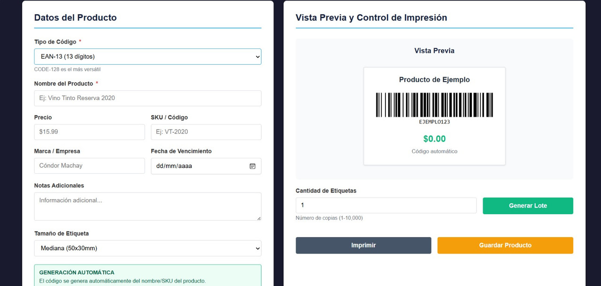This screenshot has height=286, width=601.
Task: Click the Generación Automática info box
Action: [147, 276]
